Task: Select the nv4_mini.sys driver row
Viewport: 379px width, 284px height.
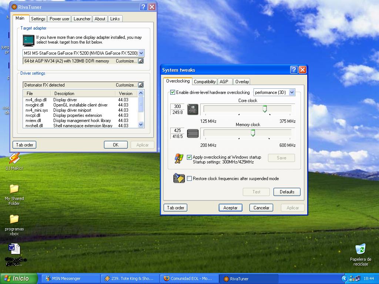Action: tap(80, 110)
